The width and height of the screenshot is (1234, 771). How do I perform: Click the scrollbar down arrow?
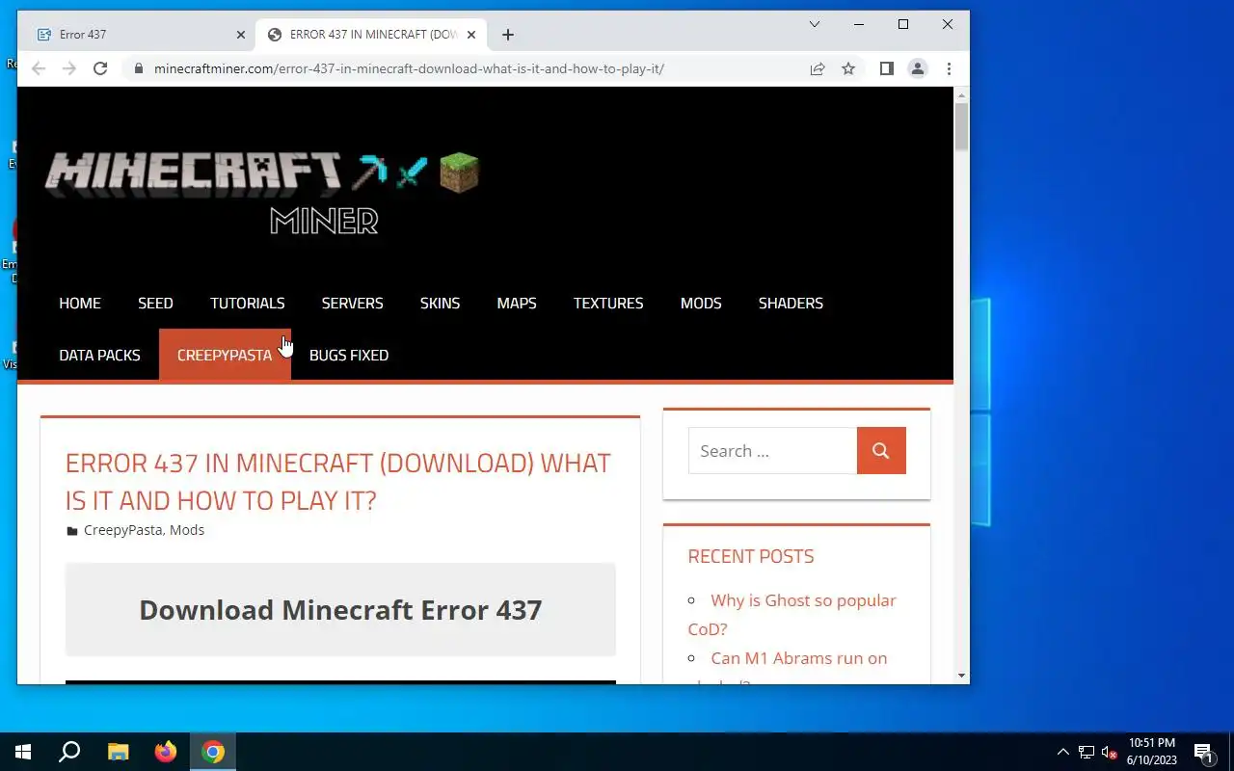pyautogui.click(x=961, y=676)
